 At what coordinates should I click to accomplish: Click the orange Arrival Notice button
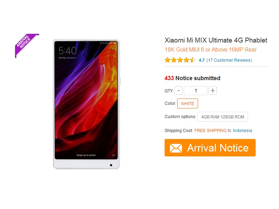point(210,148)
